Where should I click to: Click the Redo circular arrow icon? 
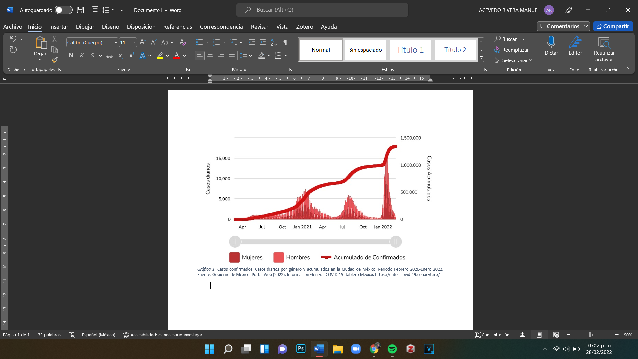(x=13, y=50)
